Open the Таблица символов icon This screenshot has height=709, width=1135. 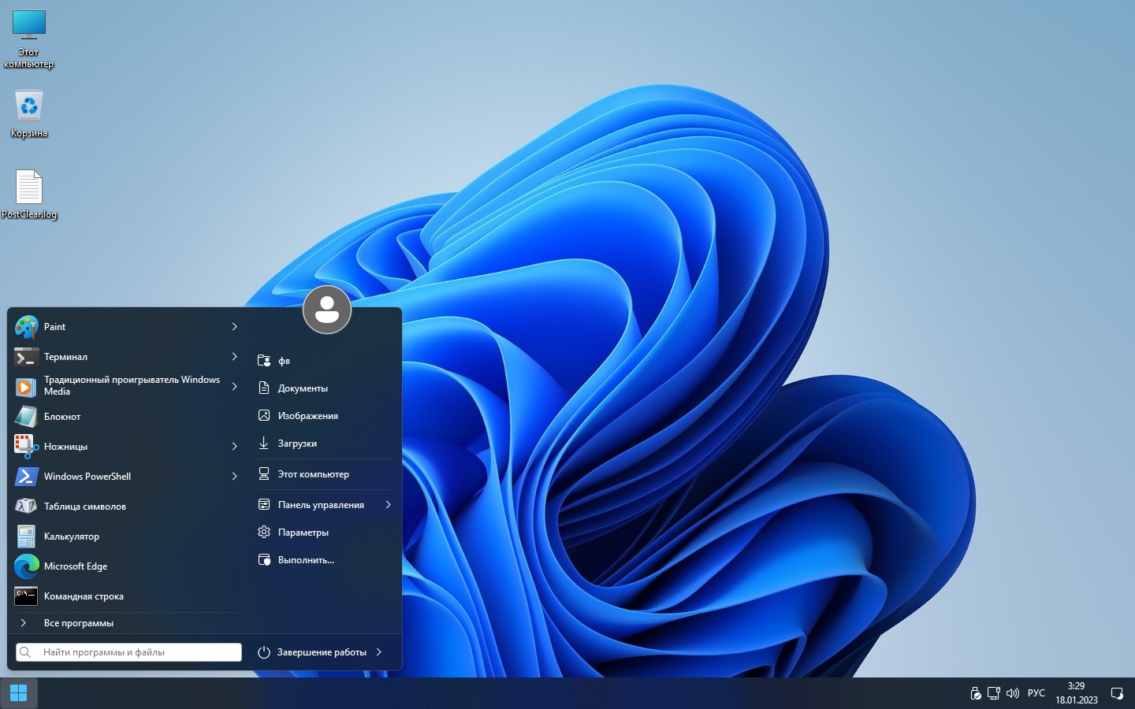[26, 507]
